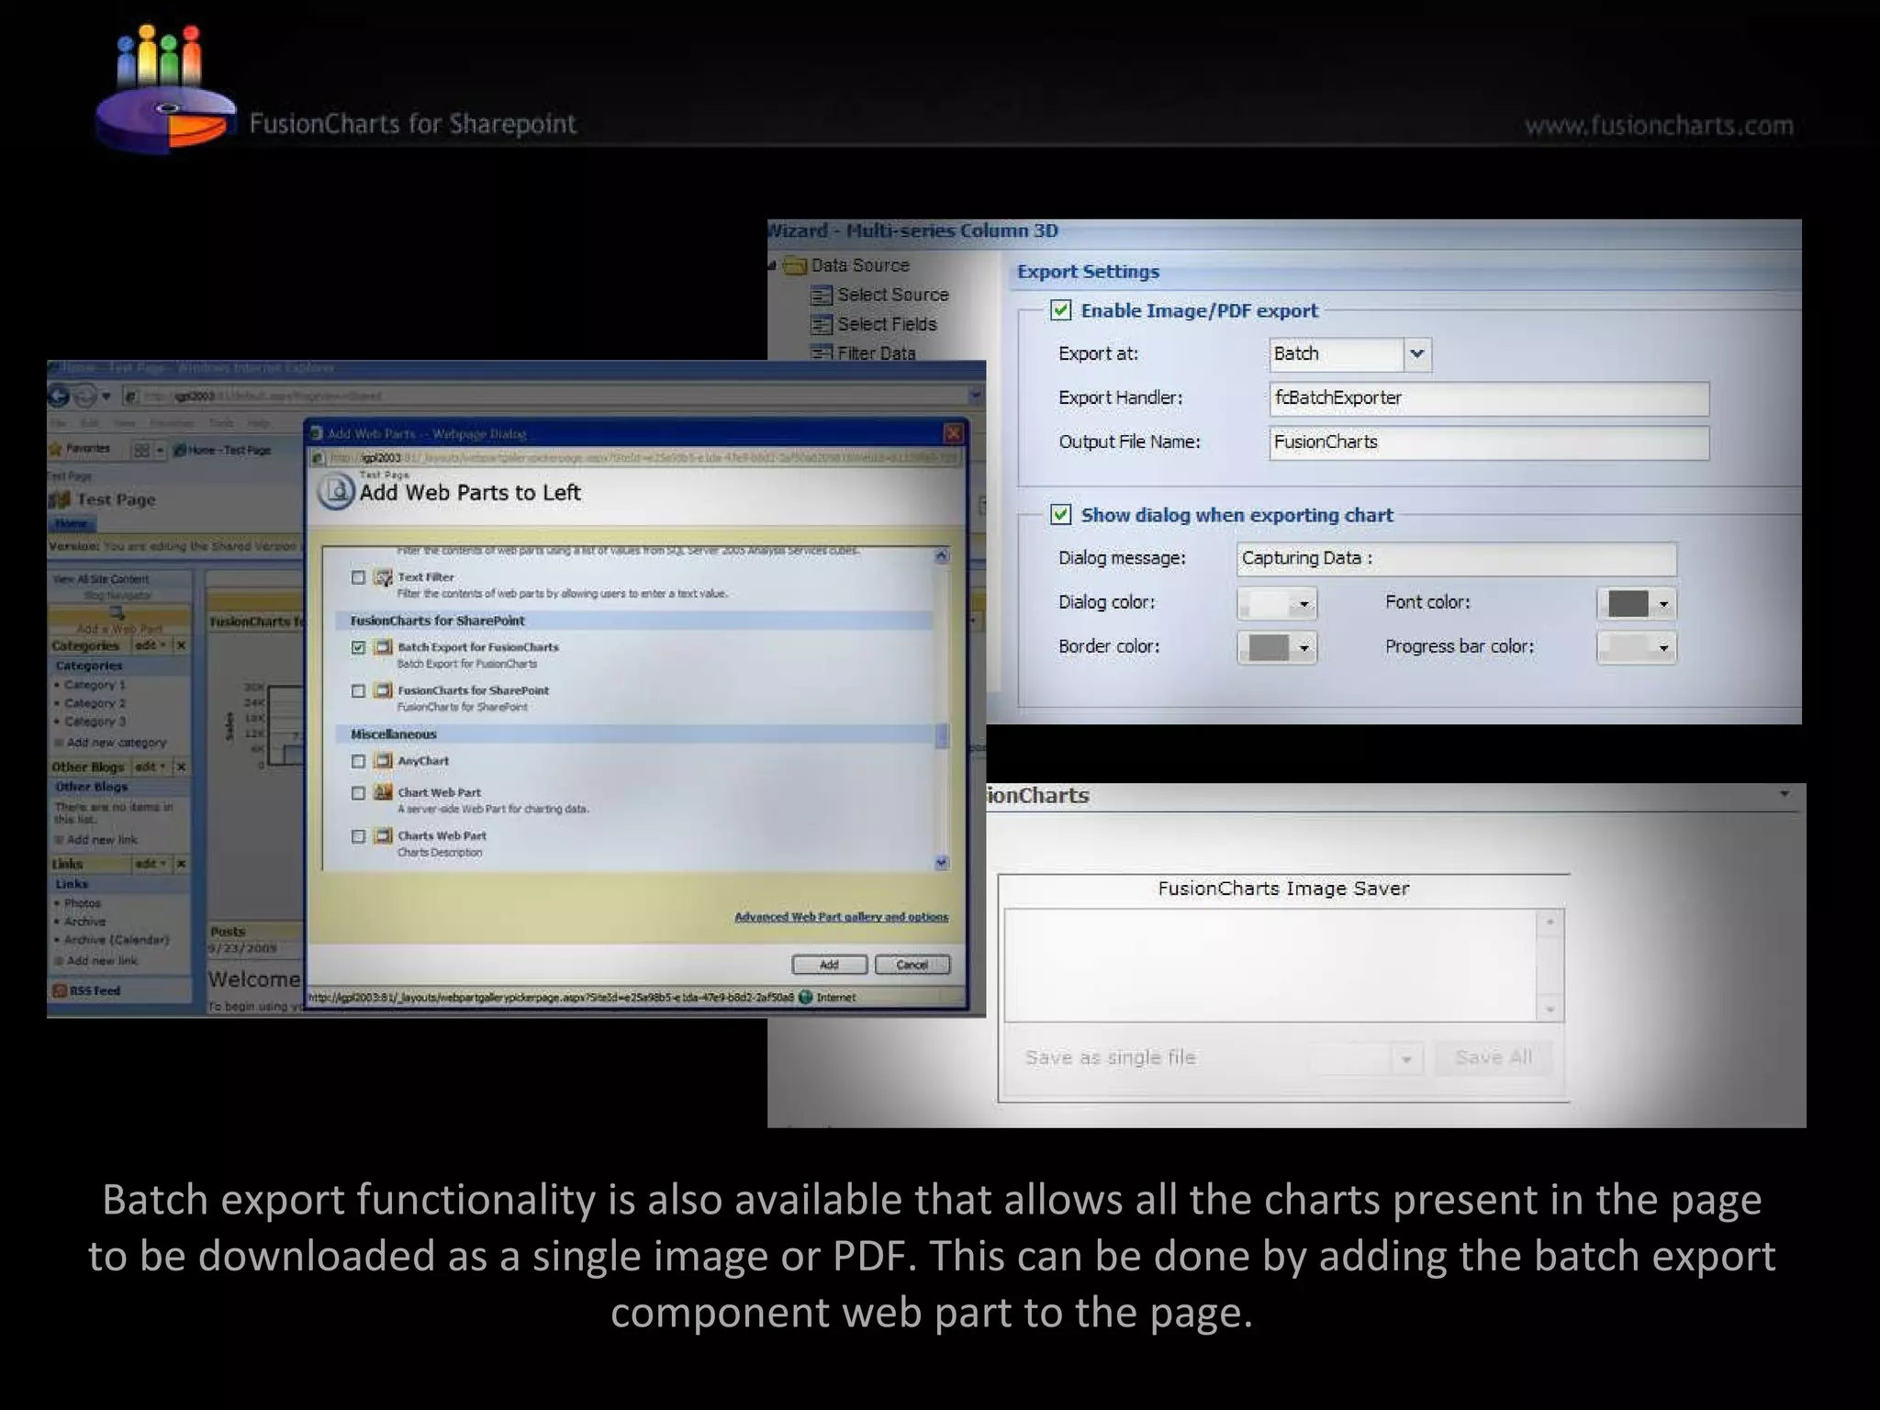Open the Categories edit dropdown
1880x1410 pixels.
(151, 645)
